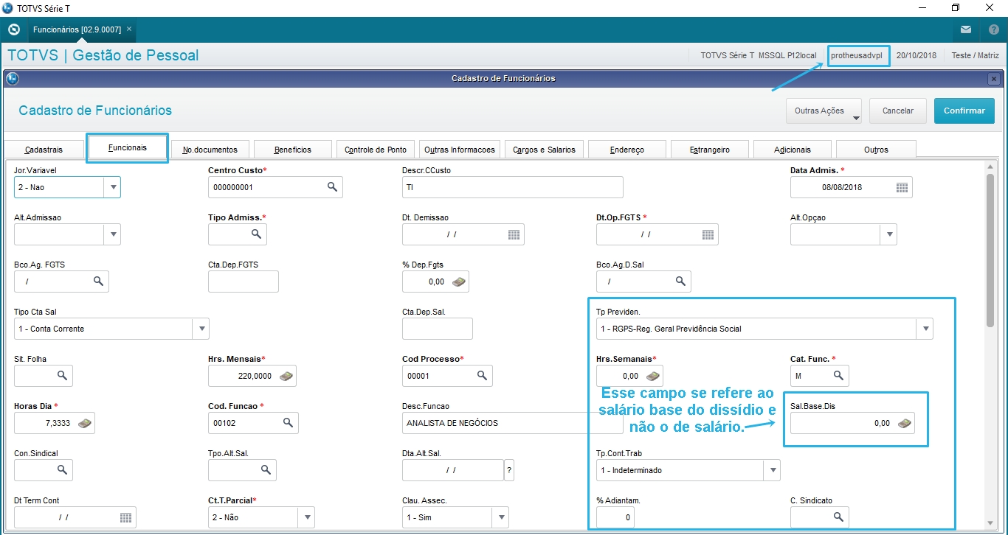Open Data Admis. calendar picker
1008x535 pixels.
click(902, 187)
